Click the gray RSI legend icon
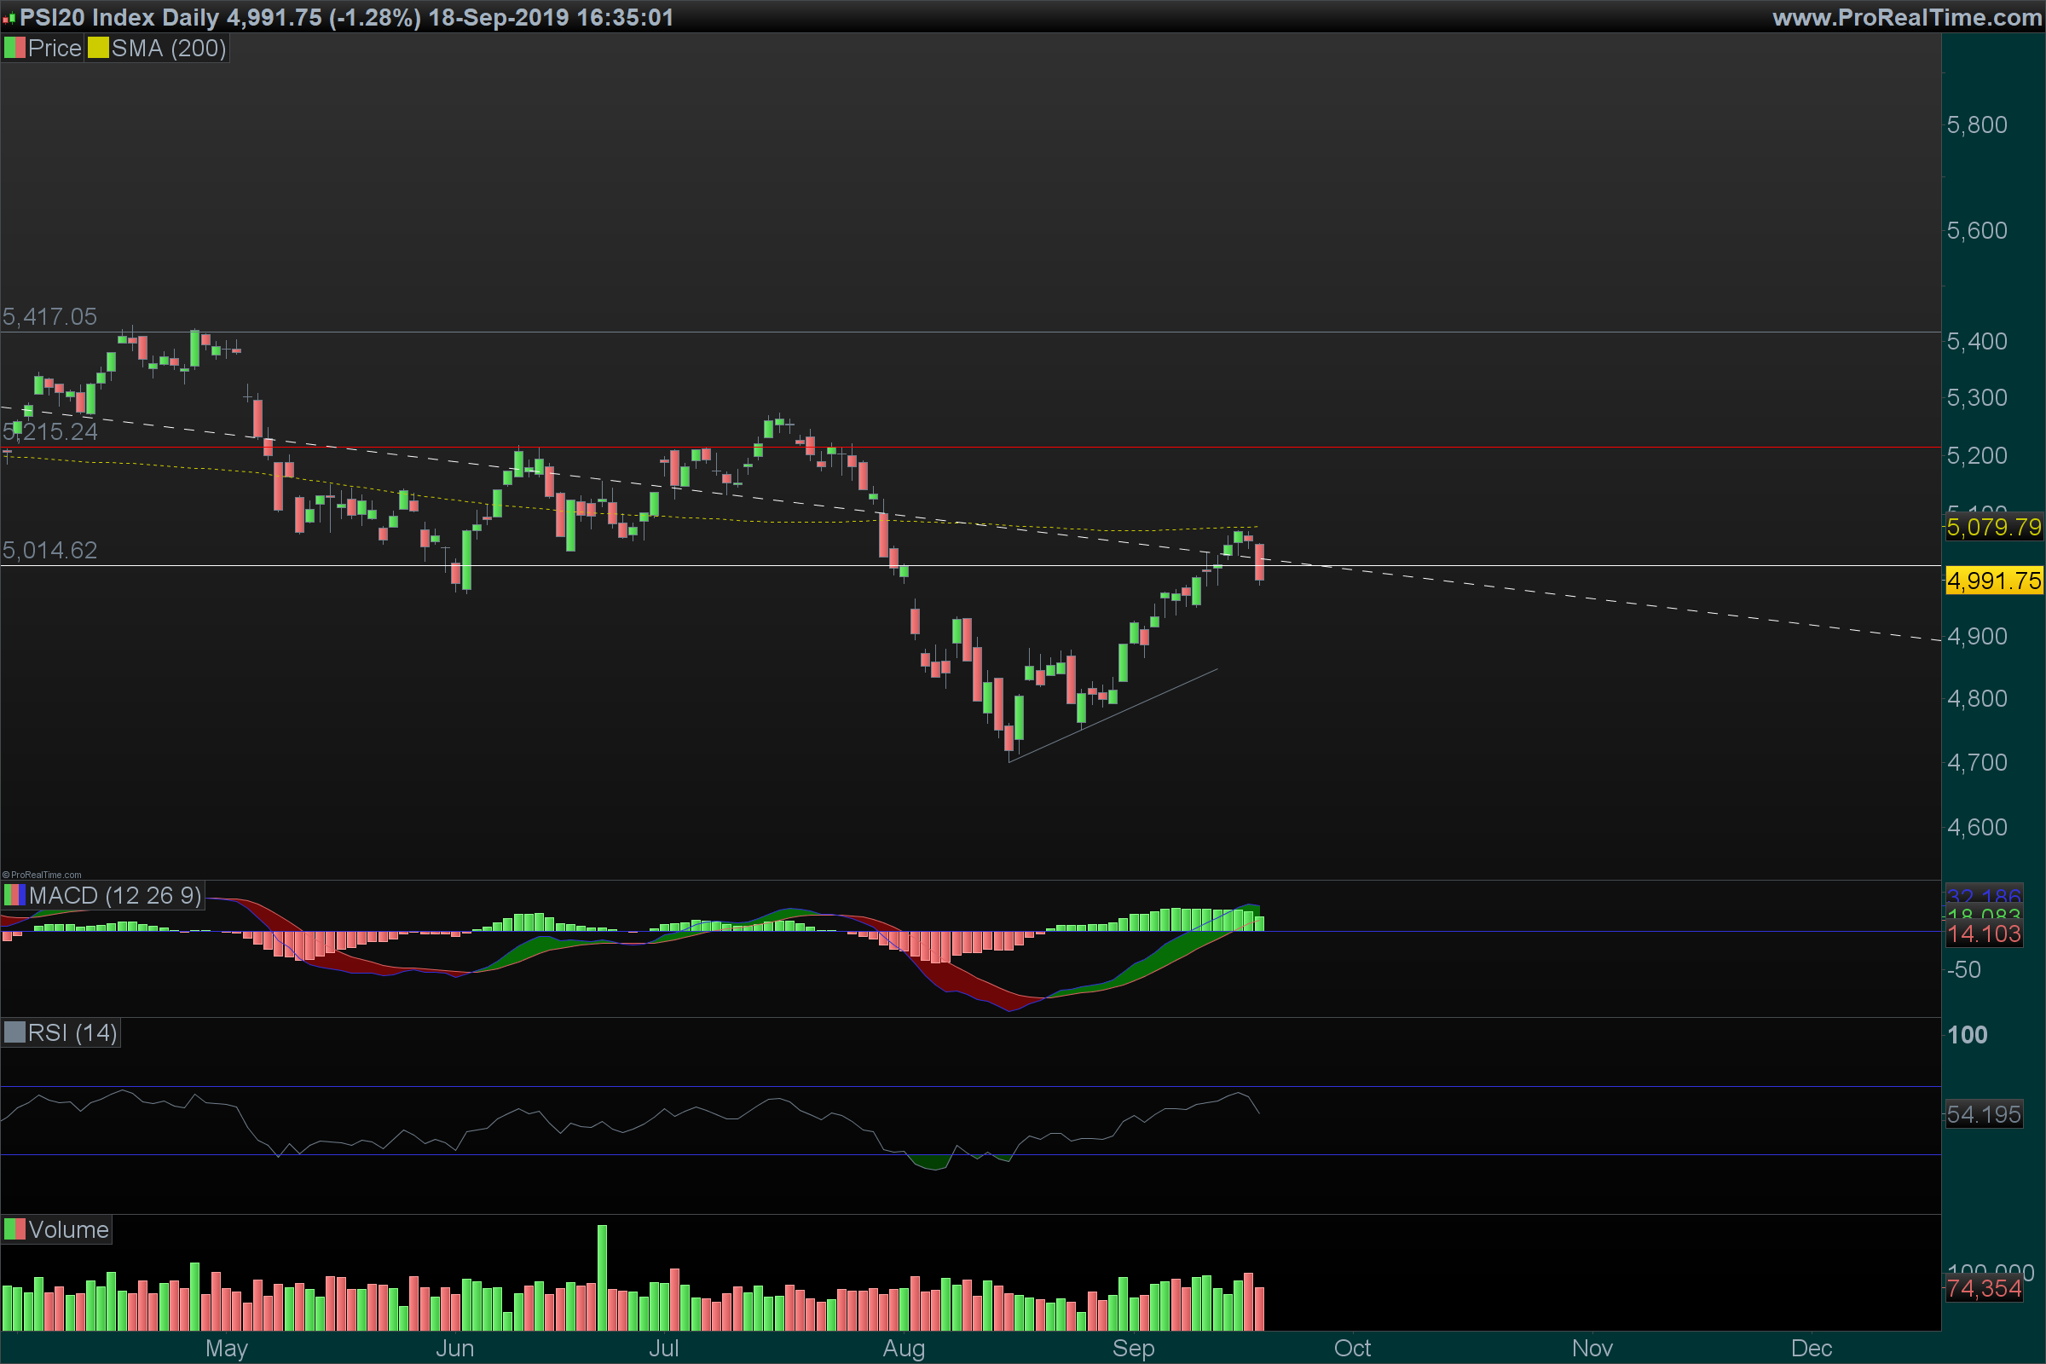Screen dimensions: 2046x1364 click(14, 1032)
